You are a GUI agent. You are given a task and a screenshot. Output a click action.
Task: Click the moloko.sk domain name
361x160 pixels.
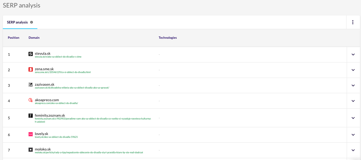(43, 149)
